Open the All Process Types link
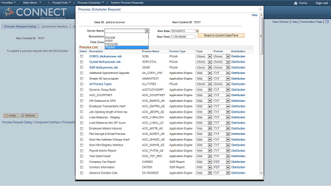 (100, 84)
